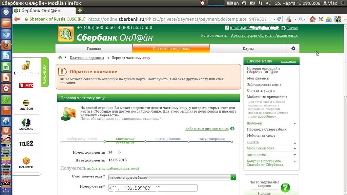Click the Firefox home toolbar icon
Viewport: 347px width, 195px height.
[312, 19]
